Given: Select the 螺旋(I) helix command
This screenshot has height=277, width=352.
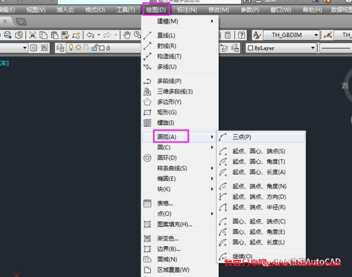Looking at the screenshot, I should (x=180, y=123).
